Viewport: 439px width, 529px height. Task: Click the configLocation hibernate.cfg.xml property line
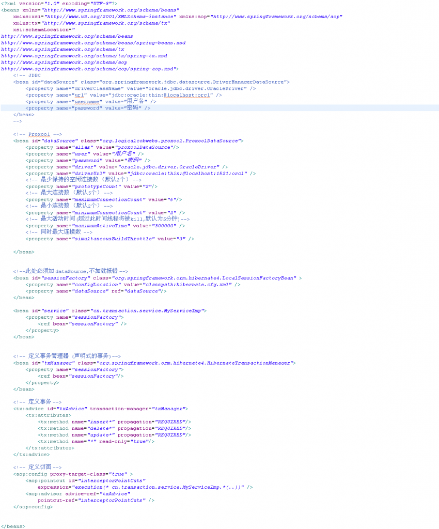point(133,285)
